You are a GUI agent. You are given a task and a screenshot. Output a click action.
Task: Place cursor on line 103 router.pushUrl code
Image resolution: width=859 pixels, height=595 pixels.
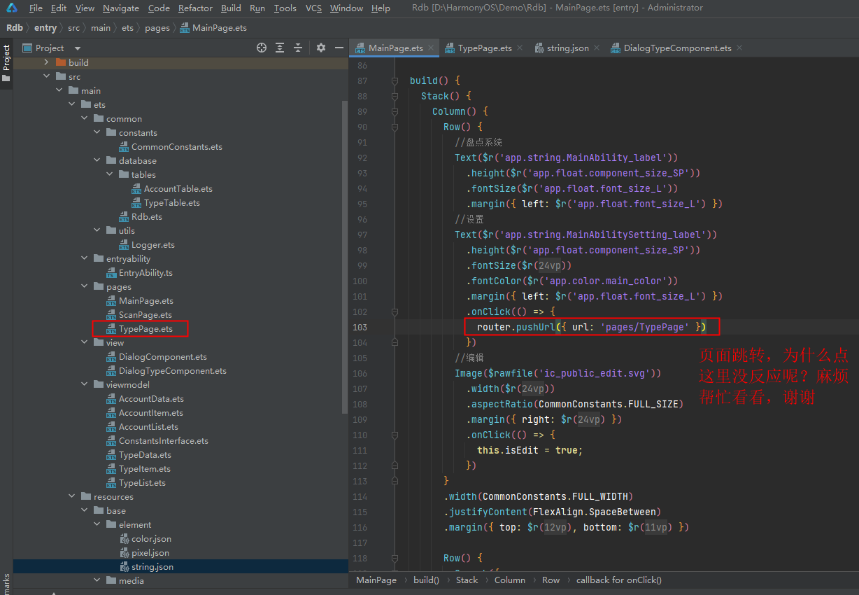(591, 327)
